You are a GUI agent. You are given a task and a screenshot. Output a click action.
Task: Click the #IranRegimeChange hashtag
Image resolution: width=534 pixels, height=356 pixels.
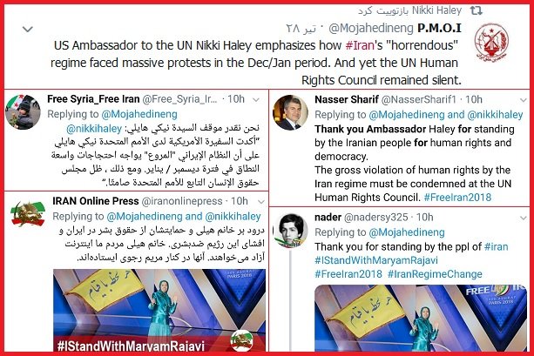[435, 274]
